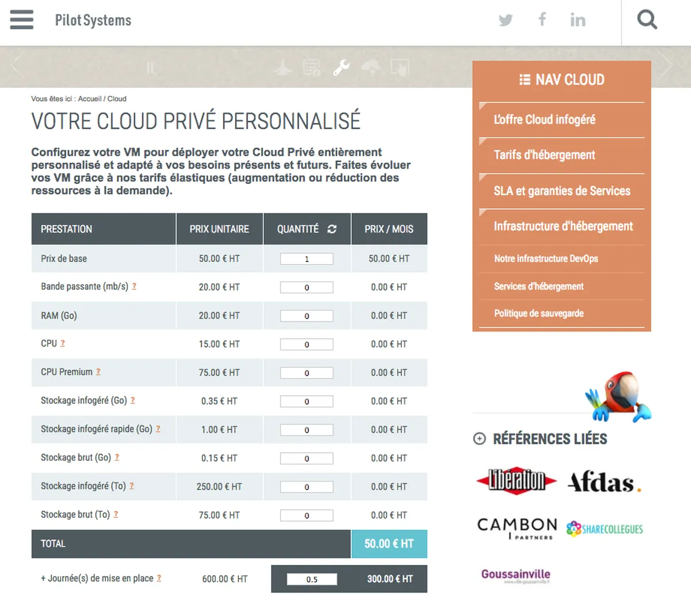Viewport: 691px width, 604px height.
Task: Click the 'PRIX UNITAIRE' column header
Action: tap(219, 229)
